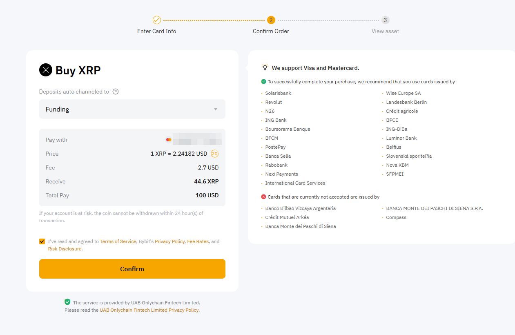515x335 pixels.
Task: Uncheck the terms agreement checkbox
Action: (42, 241)
